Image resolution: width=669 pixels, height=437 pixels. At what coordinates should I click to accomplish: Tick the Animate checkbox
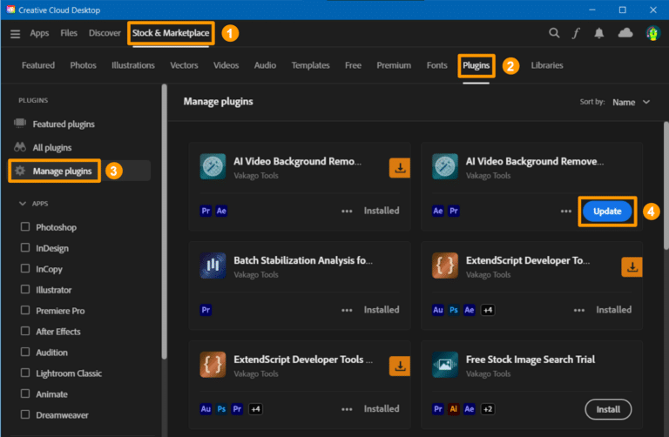click(x=25, y=394)
